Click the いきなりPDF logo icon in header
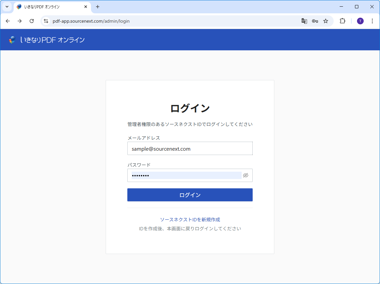Screen dimensions: 380x284 12,40
